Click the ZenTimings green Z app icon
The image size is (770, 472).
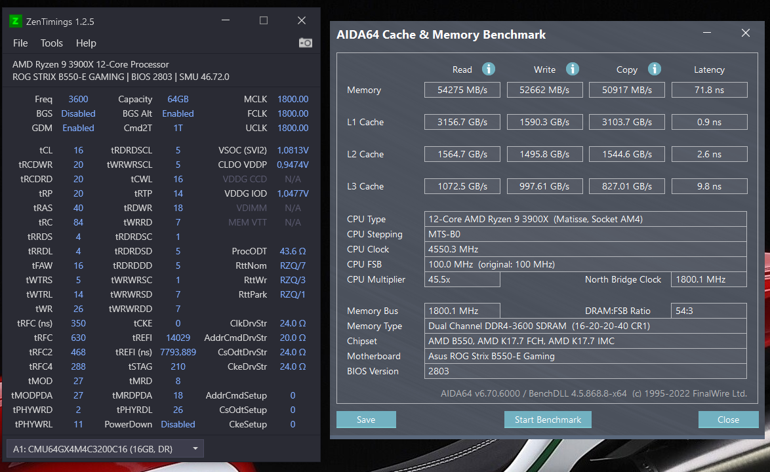point(16,21)
